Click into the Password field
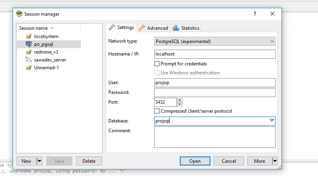Viewport: 318px width, 187px height. click(215, 92)
